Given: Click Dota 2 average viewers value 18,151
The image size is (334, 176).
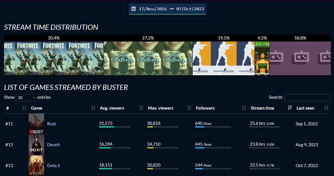Looking at the screenshot, I should point(106,165).
